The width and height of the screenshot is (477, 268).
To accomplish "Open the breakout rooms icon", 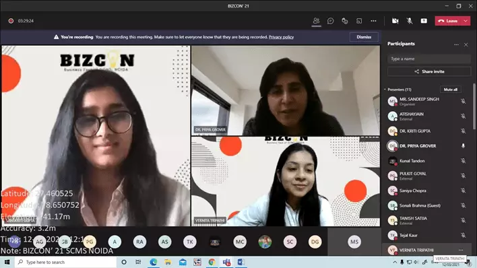I will click(359, 21).
